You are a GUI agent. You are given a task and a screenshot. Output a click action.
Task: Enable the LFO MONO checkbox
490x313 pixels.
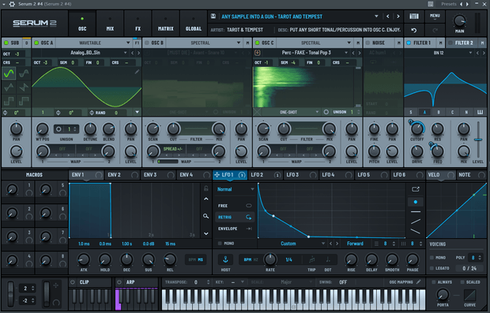[220, 243]
